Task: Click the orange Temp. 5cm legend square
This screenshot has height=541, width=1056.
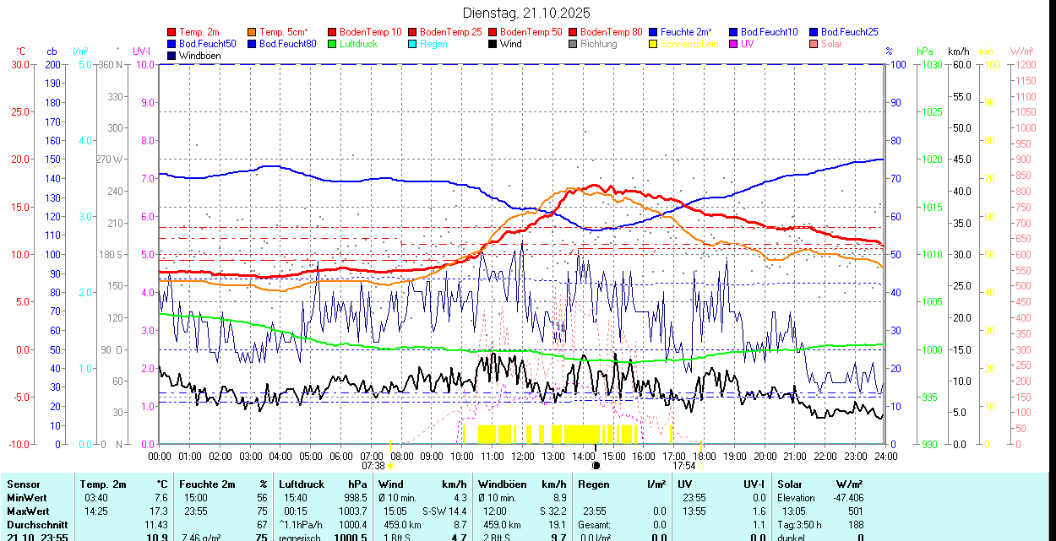Action: click(253, 32)
